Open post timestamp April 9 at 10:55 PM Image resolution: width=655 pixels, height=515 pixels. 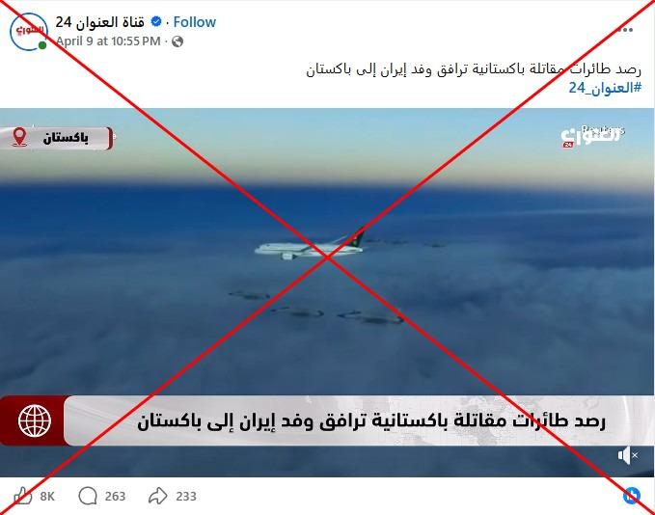click(108, 41)
